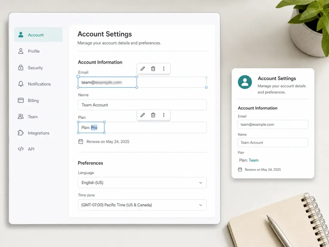This screenshot has width=329, height=247.
Task: Click the Account Settings title in small card
Action: 277,78
